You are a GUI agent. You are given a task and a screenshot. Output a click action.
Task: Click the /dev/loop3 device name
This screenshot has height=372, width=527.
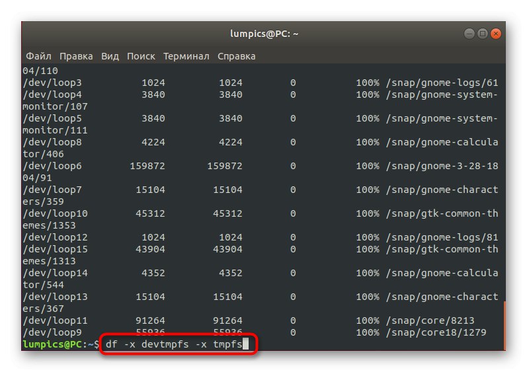pos(52,83)
